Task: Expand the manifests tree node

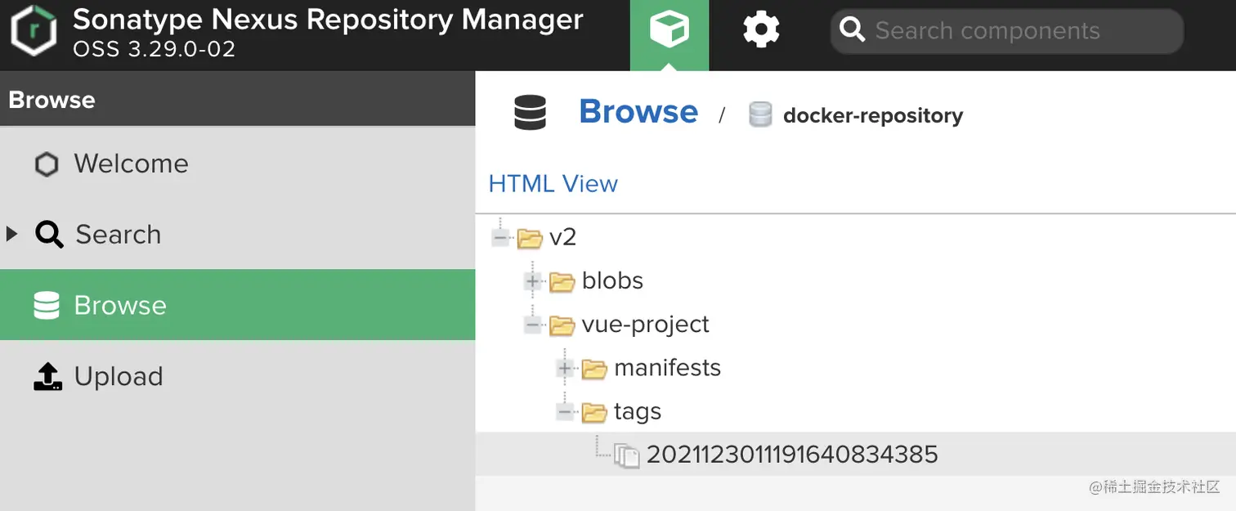Action: (565, 369)
